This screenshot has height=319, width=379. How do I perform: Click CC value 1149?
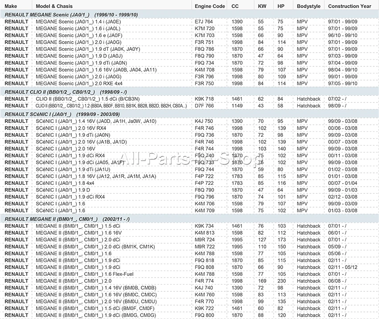point(237,106)
